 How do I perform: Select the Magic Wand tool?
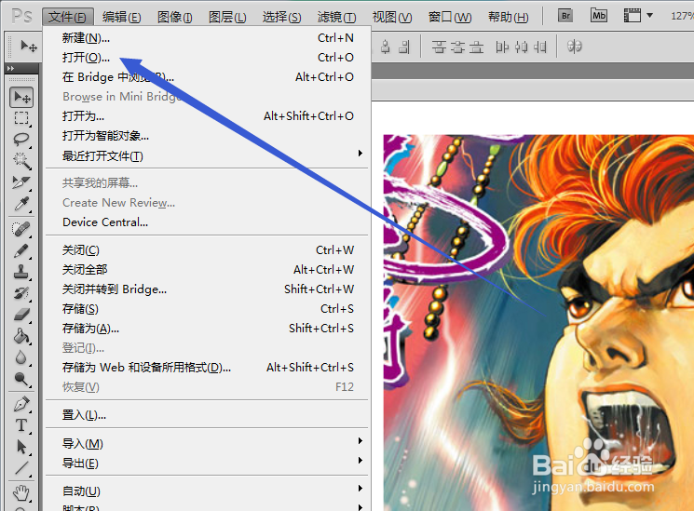click(x=21, y=160)
